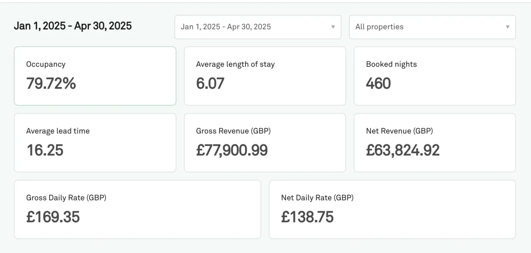Click the Jan 1, 2025 - Apr 30, 2025 heading

[x=73, y=26]
